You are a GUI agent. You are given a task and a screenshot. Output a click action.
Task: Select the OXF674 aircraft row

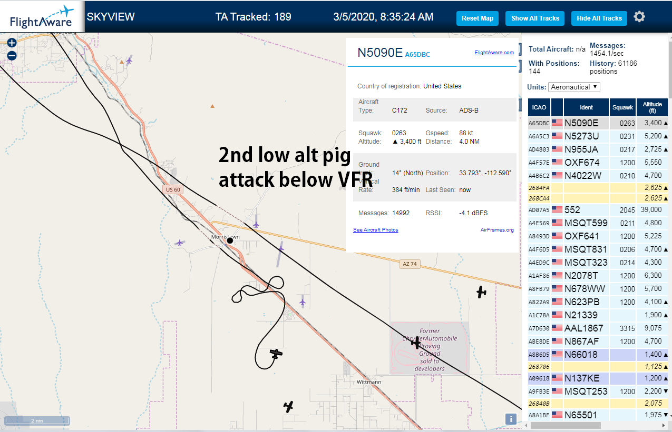pyautogui.click(x=598, y=163)
